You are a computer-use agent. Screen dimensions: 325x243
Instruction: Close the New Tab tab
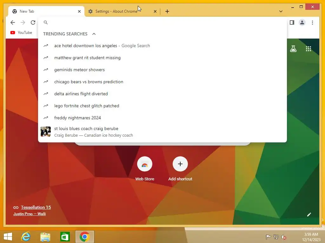[79, 11]
